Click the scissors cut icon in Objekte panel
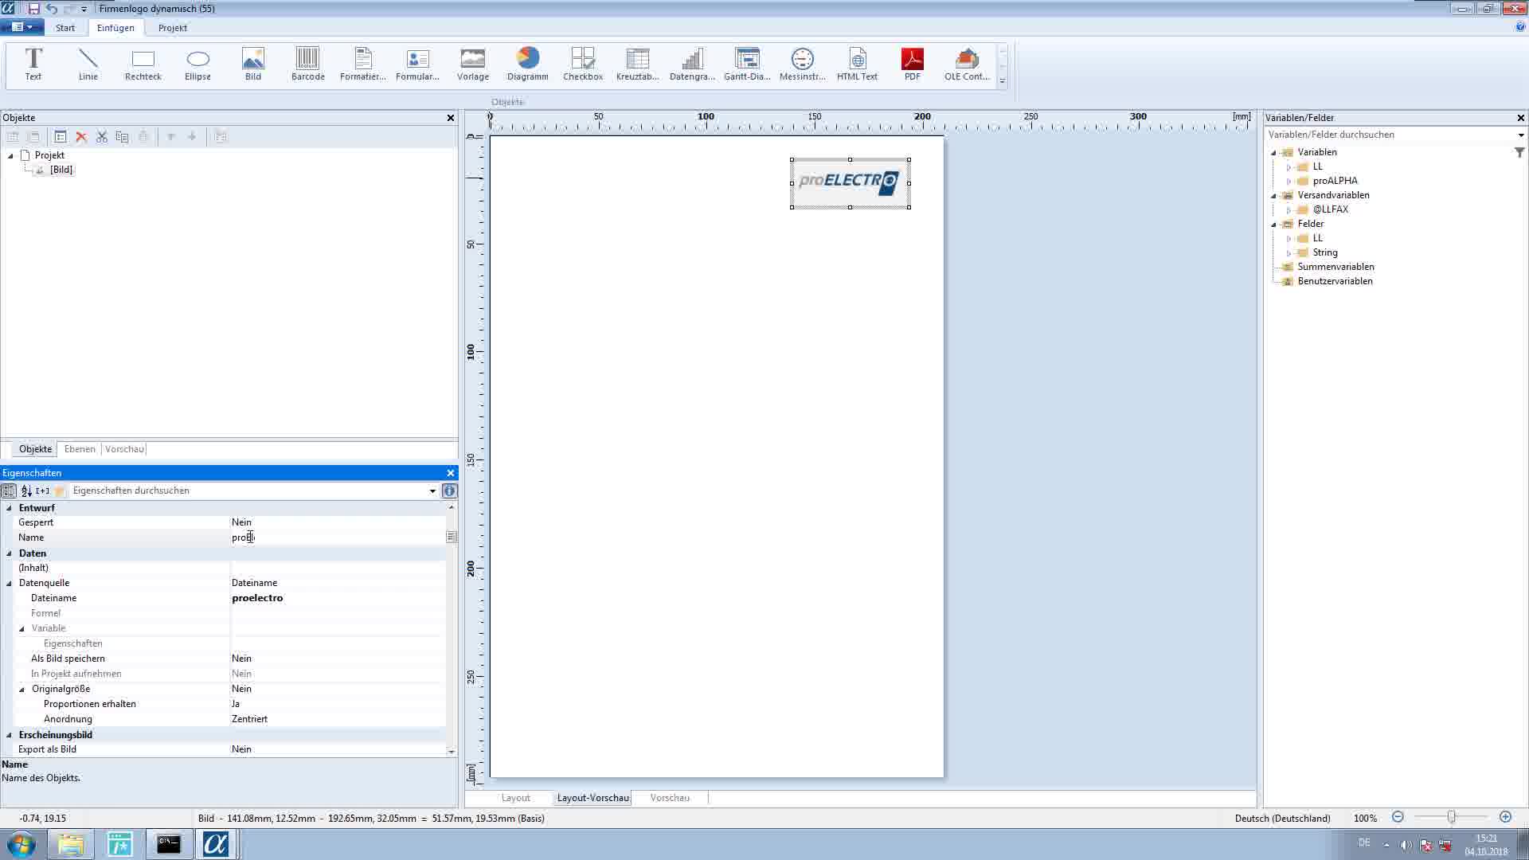The height and width of the screenshot is (860, 1529). click(102, 137)
